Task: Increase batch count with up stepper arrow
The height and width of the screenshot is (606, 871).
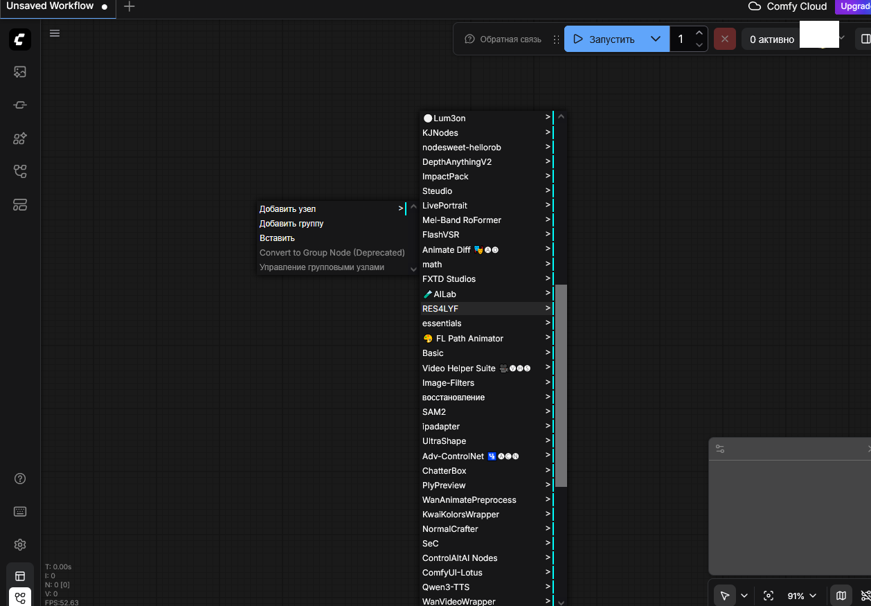Action: (x=699, y=33)
